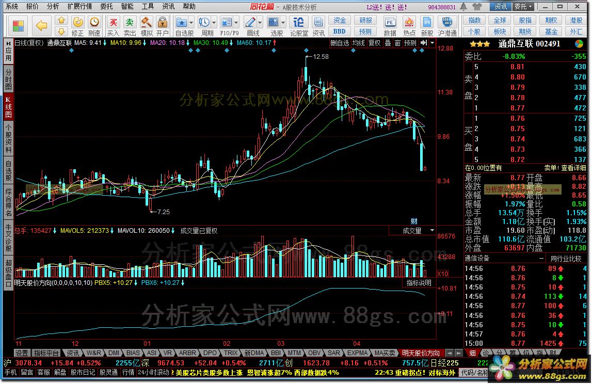Go back with the yellow left arrow
This screenshot has width=592, height=384.
41,26
